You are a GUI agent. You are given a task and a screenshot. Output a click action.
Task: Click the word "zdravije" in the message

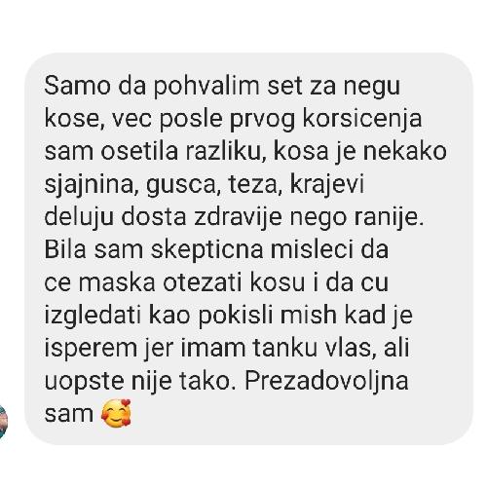coord(238,218)
